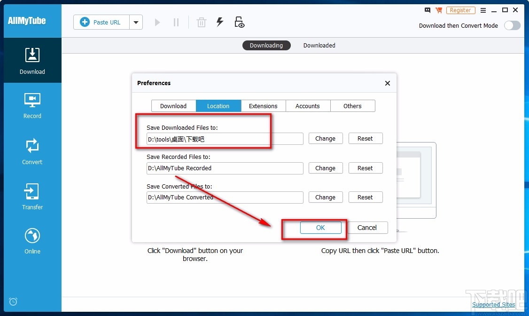529x316 pixels.
Task: Expand the Paste URL dropdown arrow
Action: click(136, 22)
